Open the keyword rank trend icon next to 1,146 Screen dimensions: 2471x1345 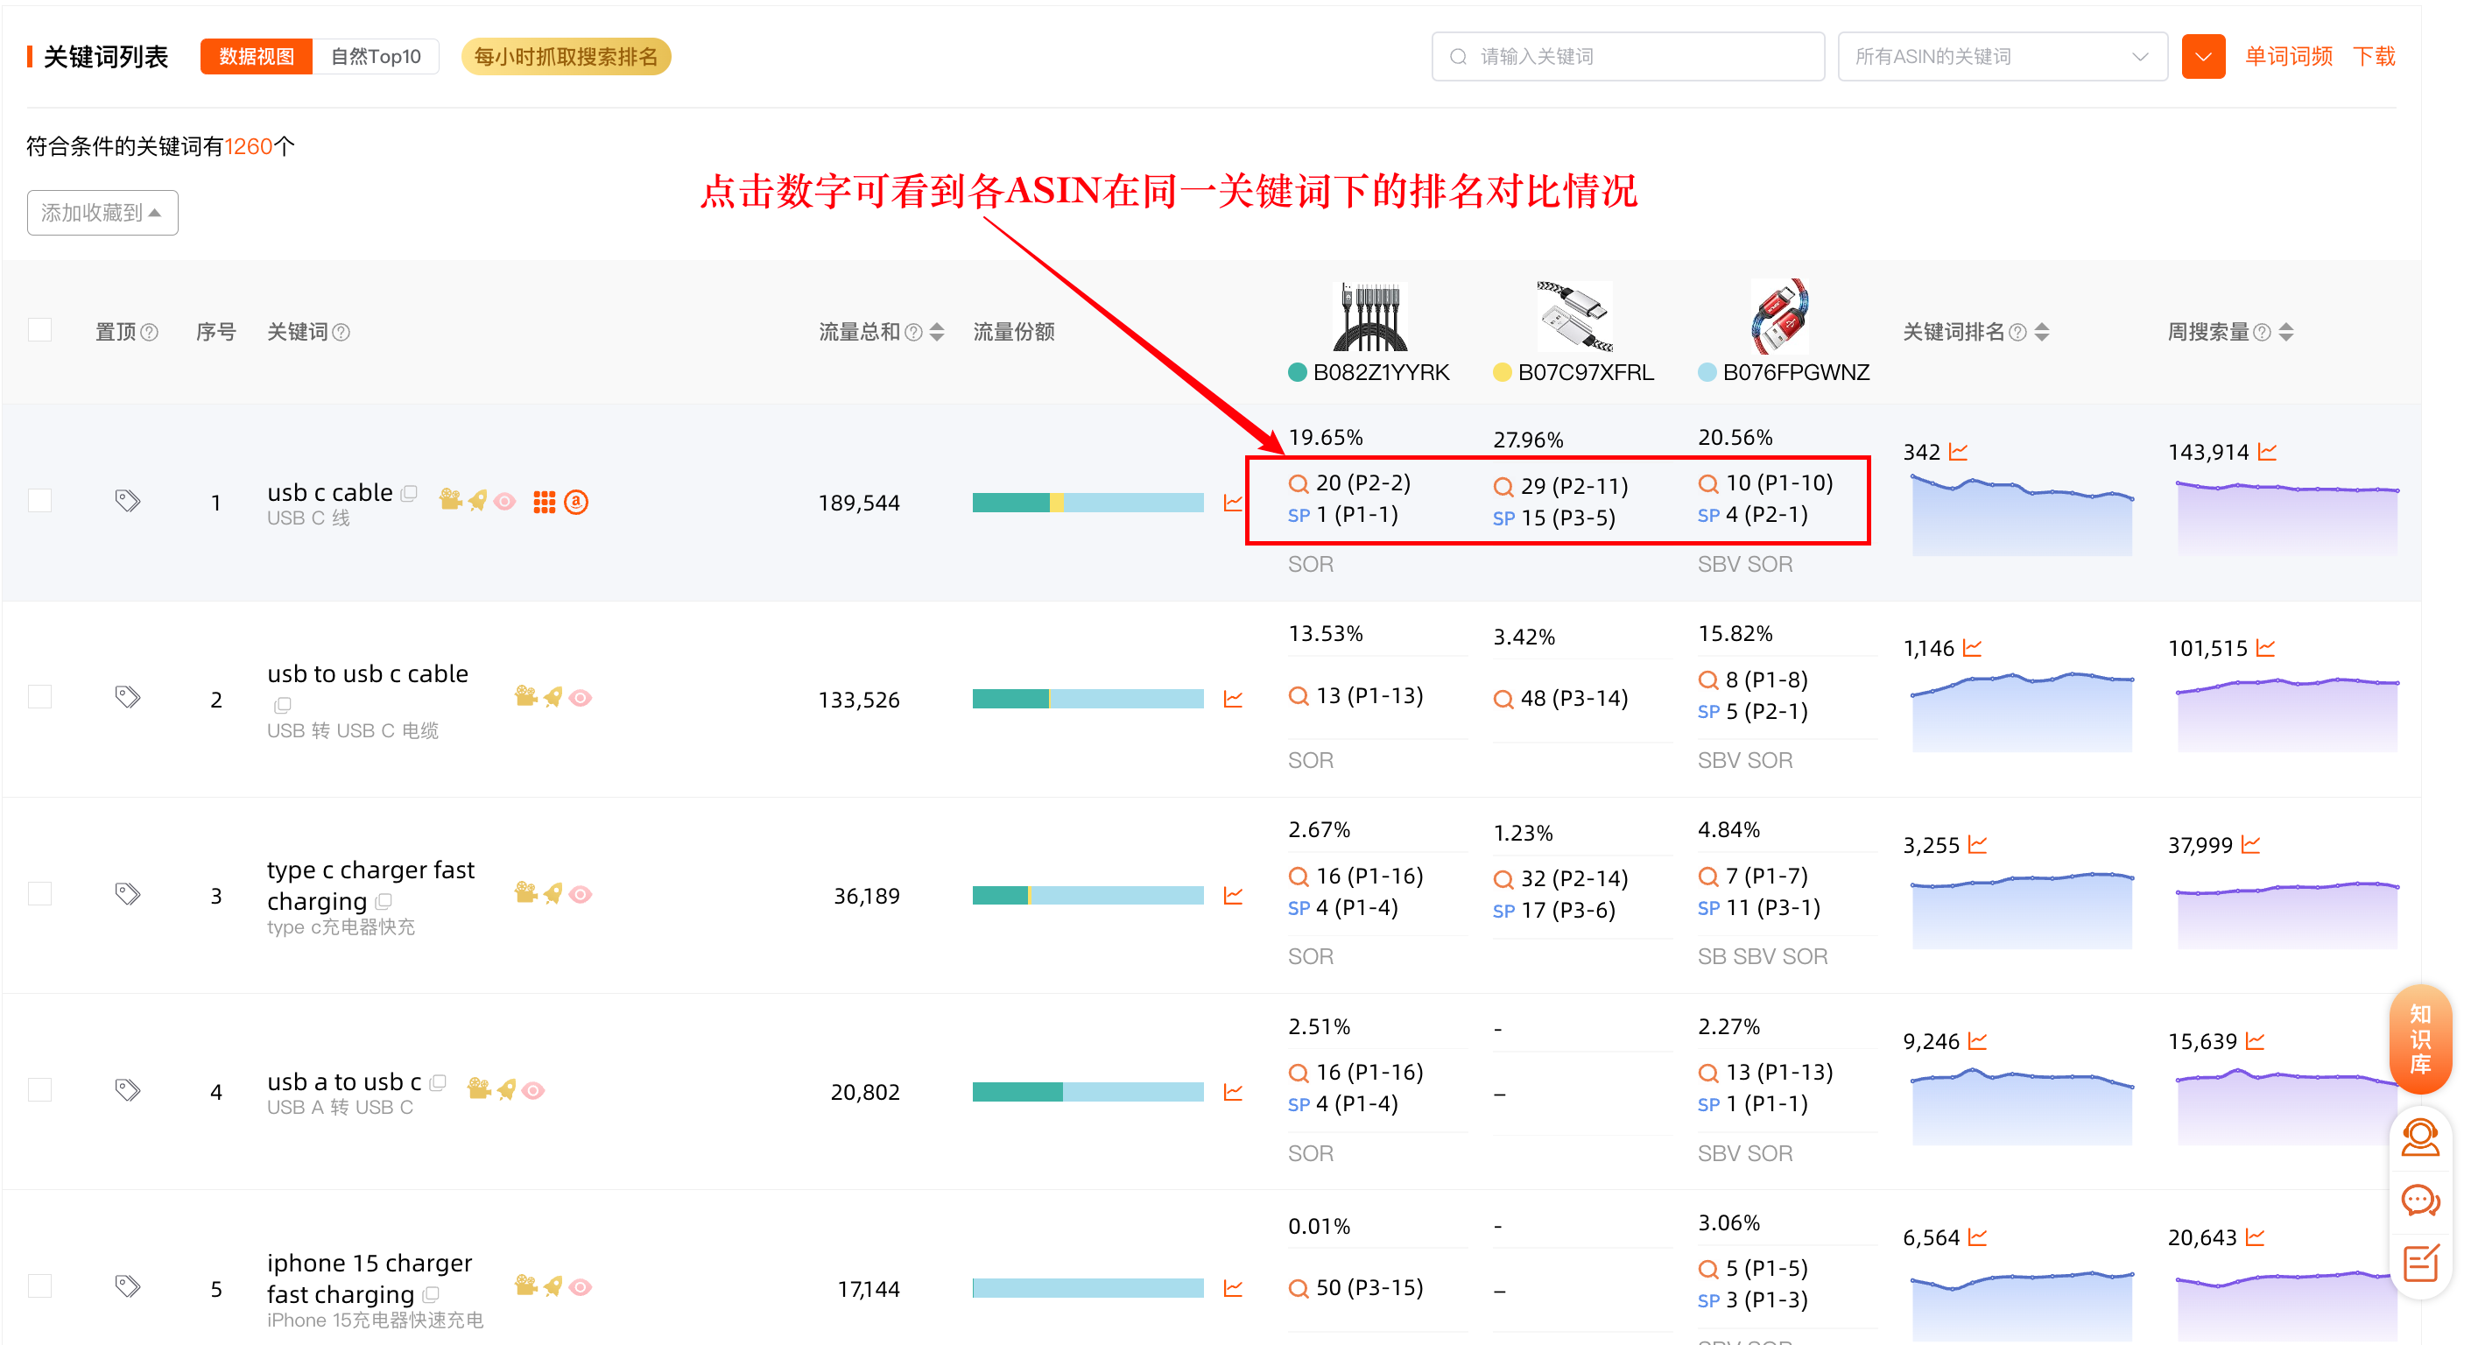[1972, 649]
